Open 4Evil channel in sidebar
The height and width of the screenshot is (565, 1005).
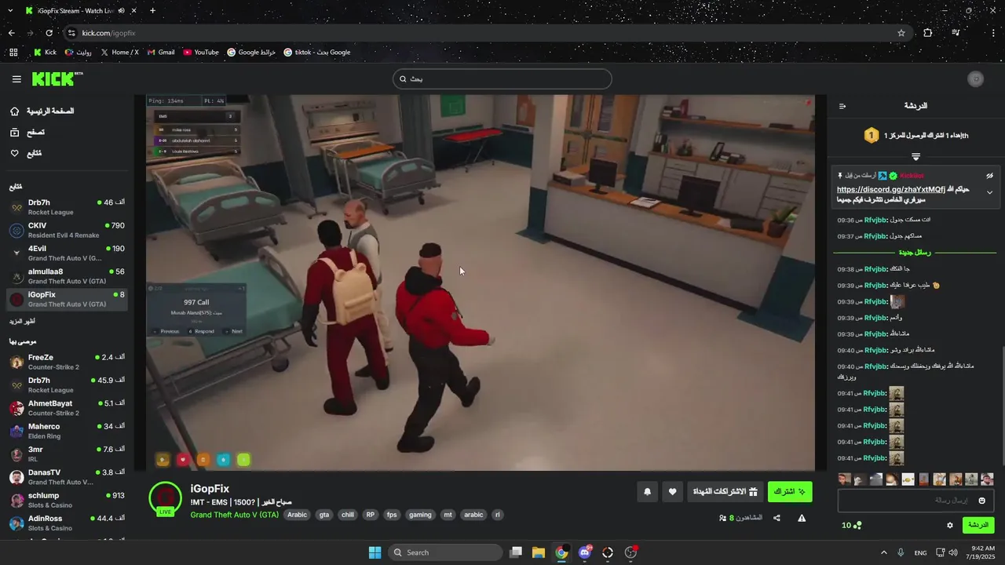[x=67, y=253]
